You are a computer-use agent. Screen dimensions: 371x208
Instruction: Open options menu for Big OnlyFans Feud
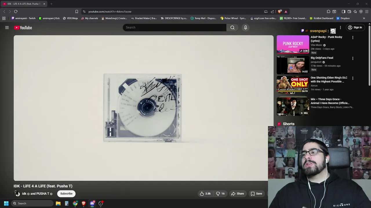pyautogui.click(x=353, y=58)
